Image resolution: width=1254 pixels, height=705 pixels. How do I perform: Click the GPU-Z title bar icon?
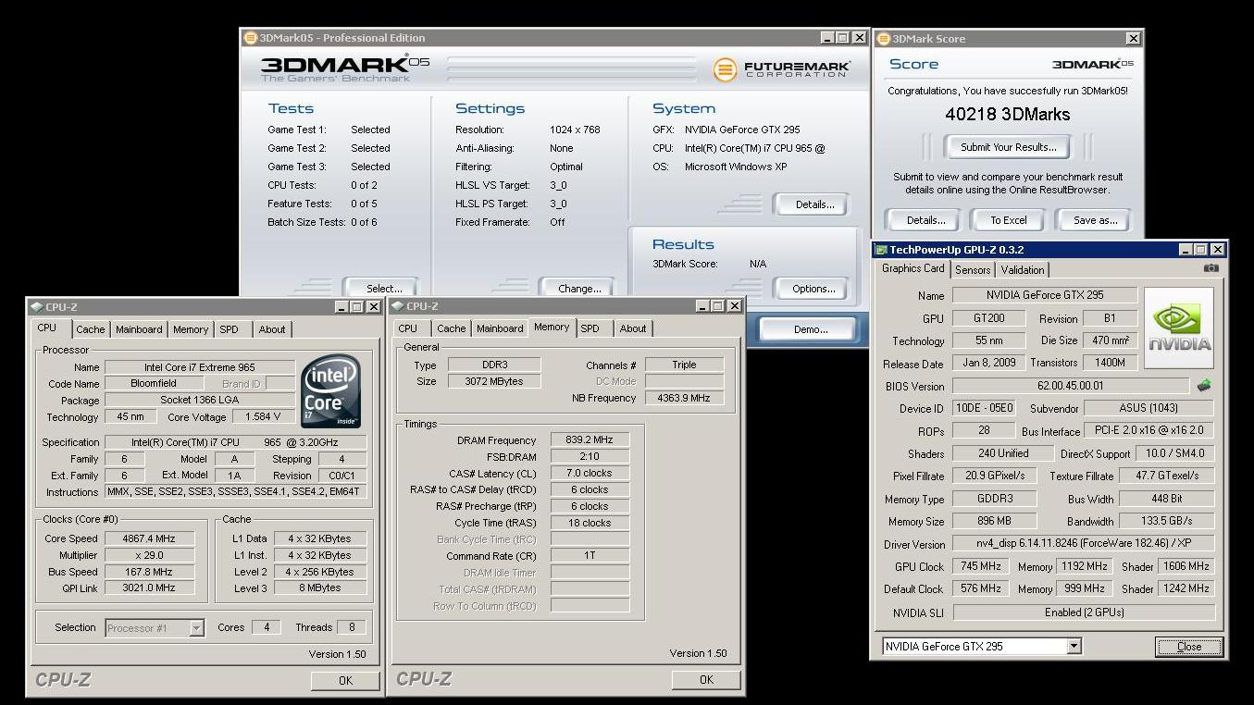(x=881, y=250)
